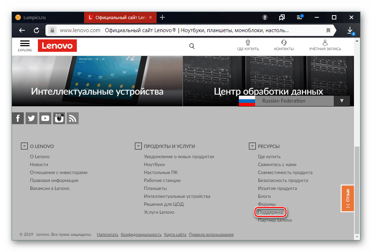Screen dimensions: 372x252
Task: Open the Правила использования link
Action: coord(211,234)
